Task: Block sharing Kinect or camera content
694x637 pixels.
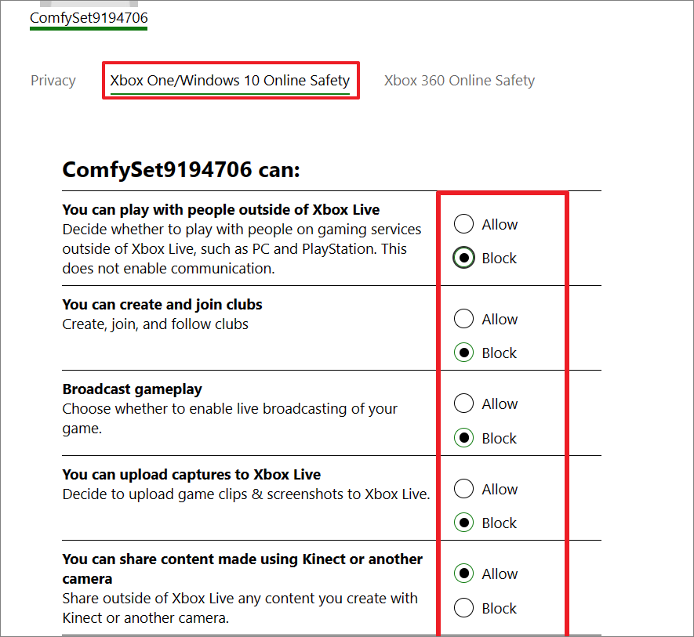Action: click(464, 608)
